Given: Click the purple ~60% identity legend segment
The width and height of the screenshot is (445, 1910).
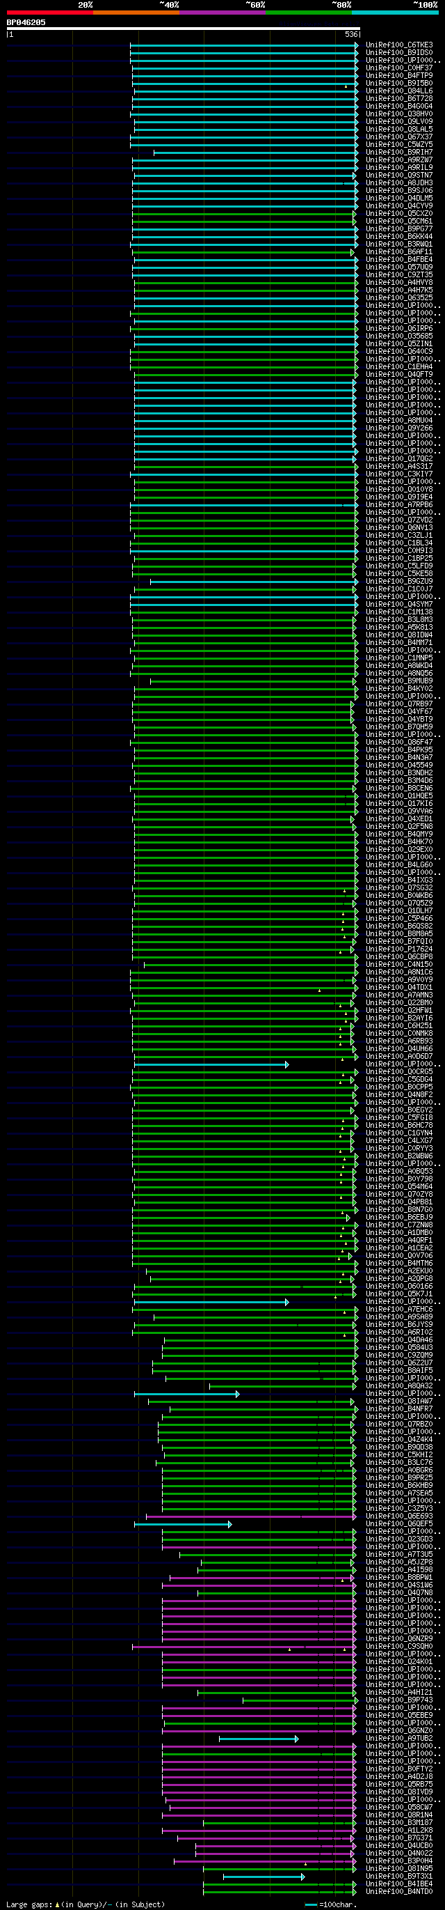Looking at the screenshot, I should point(222,13).
